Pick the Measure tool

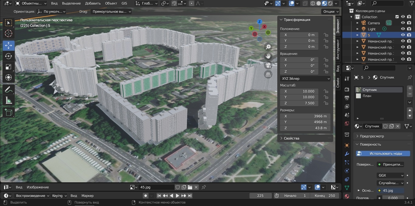(9, 100)
